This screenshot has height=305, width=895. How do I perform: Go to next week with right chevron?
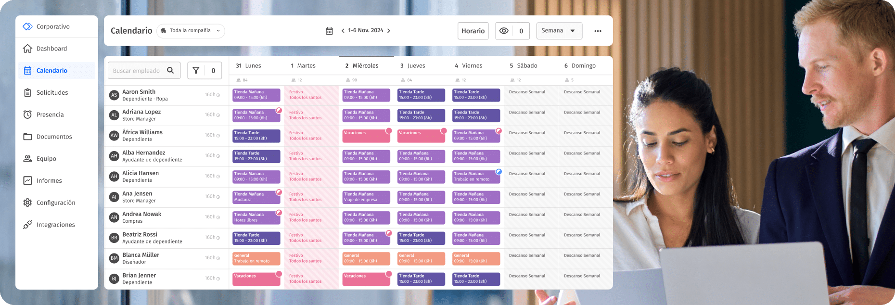[x=389, y=31]
